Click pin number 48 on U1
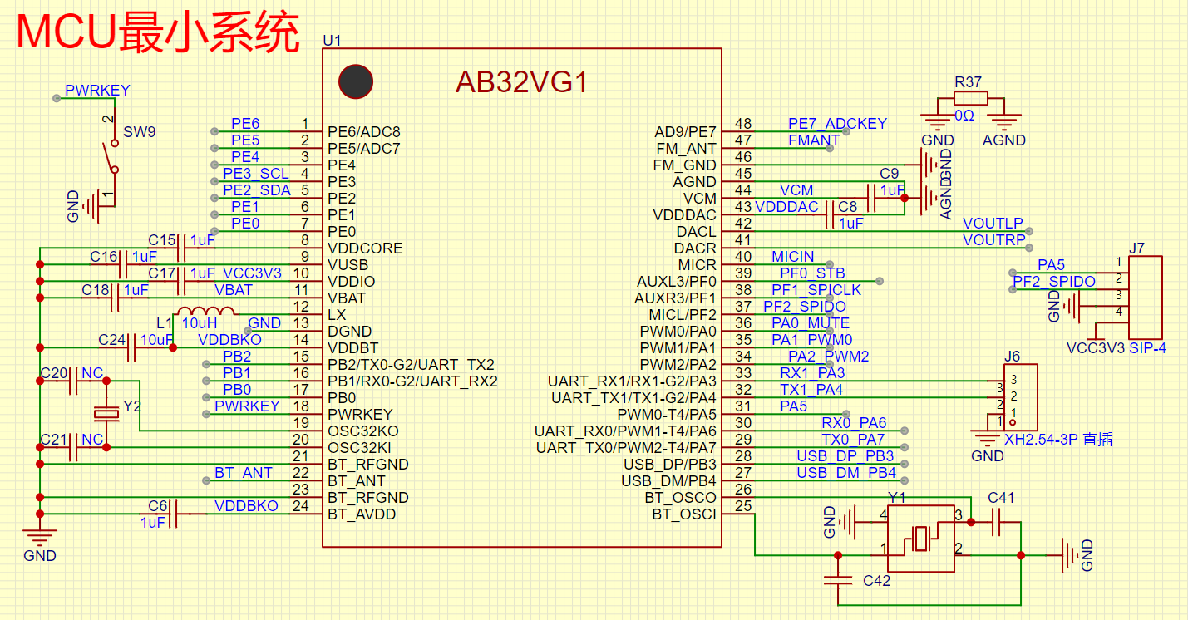 pyautogui.click(x=743, y=123)
